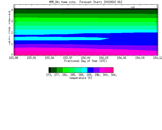Click the colorbar value label '273.'

(49, 75)
